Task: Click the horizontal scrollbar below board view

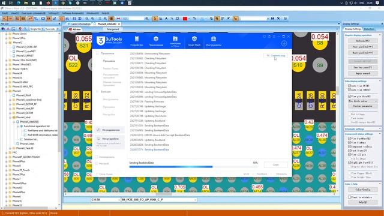Action: (200, 194)
